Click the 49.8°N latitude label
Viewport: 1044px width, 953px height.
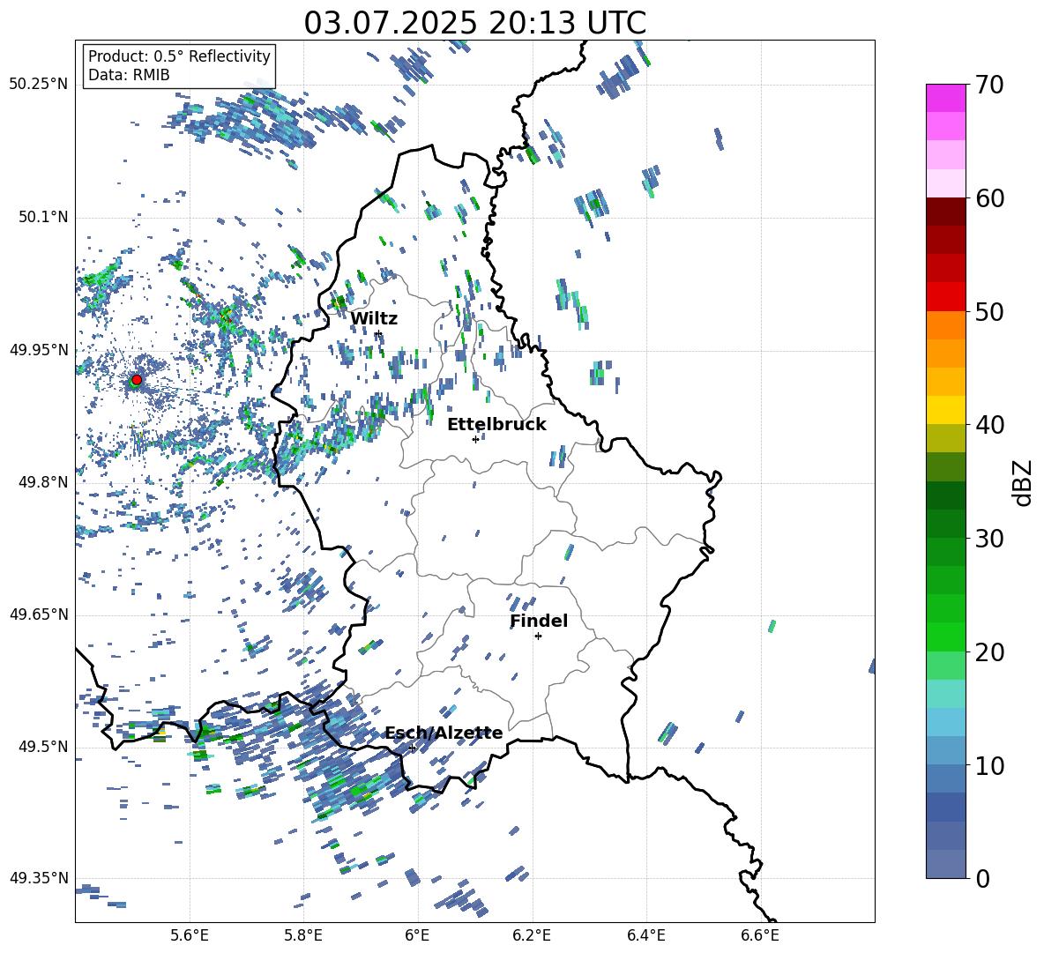click(42, 482)
